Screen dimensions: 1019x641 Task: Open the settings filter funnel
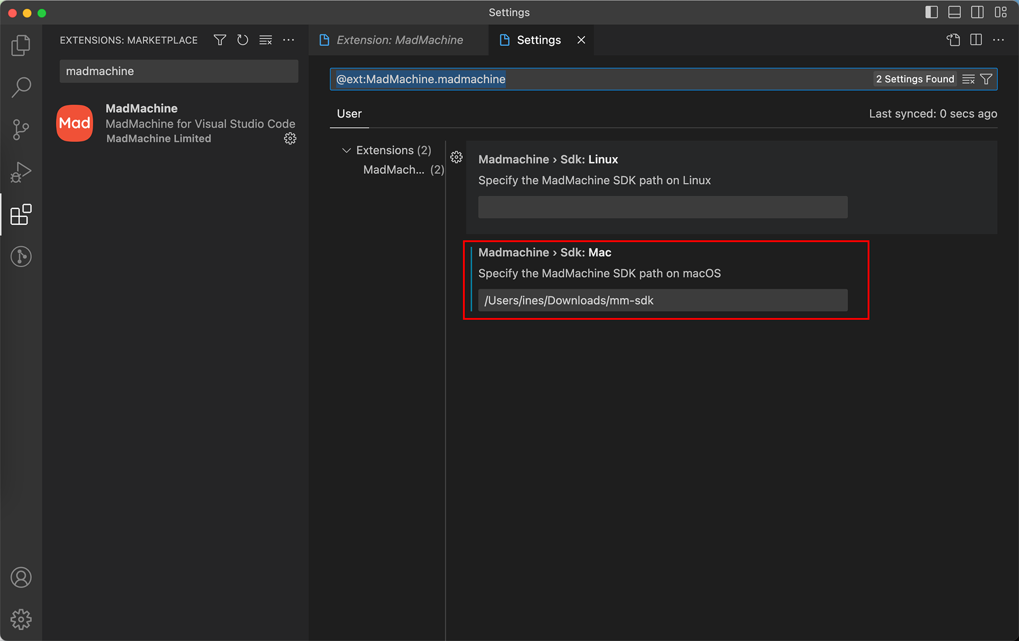pos(986,79)
